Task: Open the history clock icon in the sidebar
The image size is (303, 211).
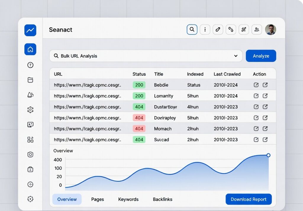Action: click(x=30, y=184)
